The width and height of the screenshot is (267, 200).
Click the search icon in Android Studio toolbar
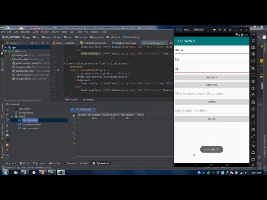[x=259, y=37]
